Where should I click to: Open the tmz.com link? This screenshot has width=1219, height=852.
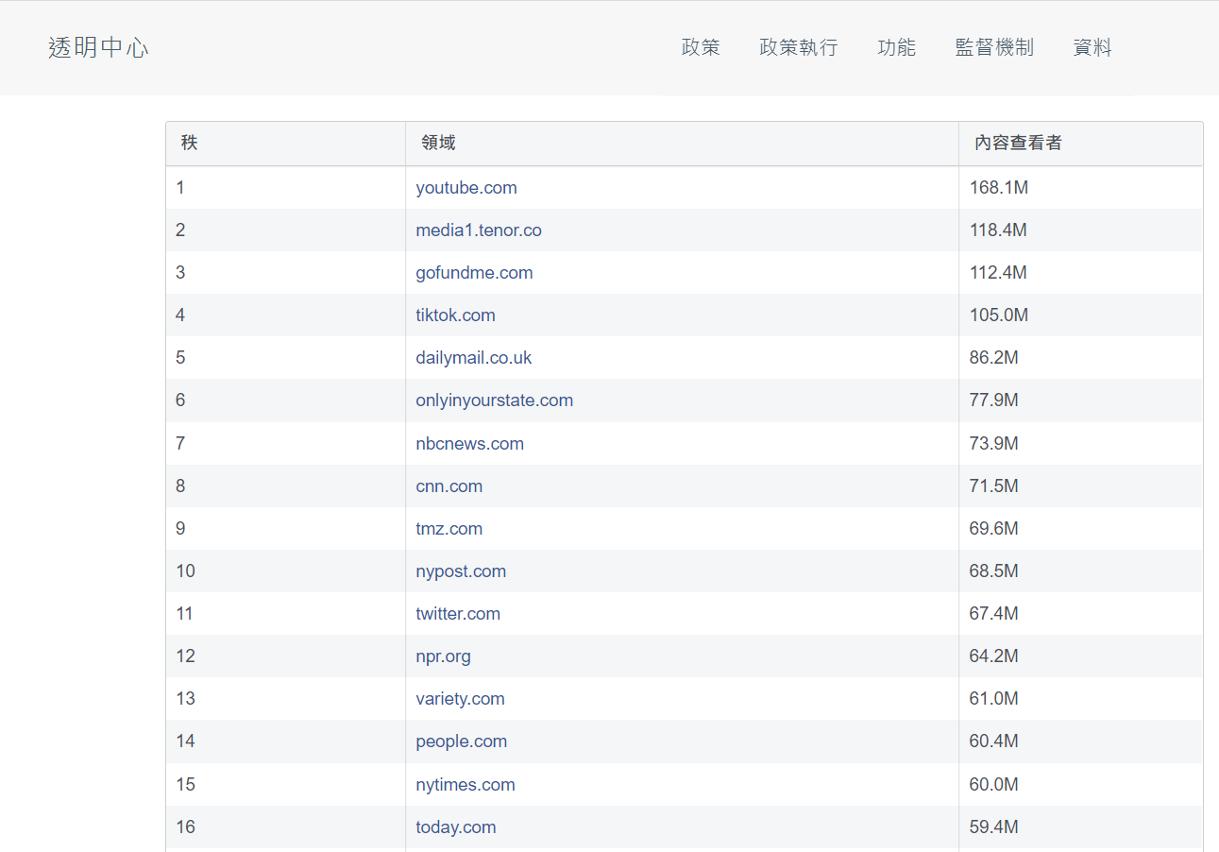(x=449, y=529)
